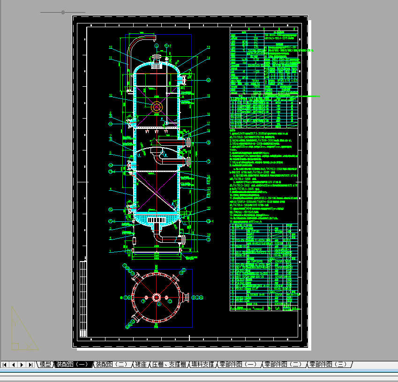
Task: Switch to the 模型 tab
Action: (x=45, y=365)
